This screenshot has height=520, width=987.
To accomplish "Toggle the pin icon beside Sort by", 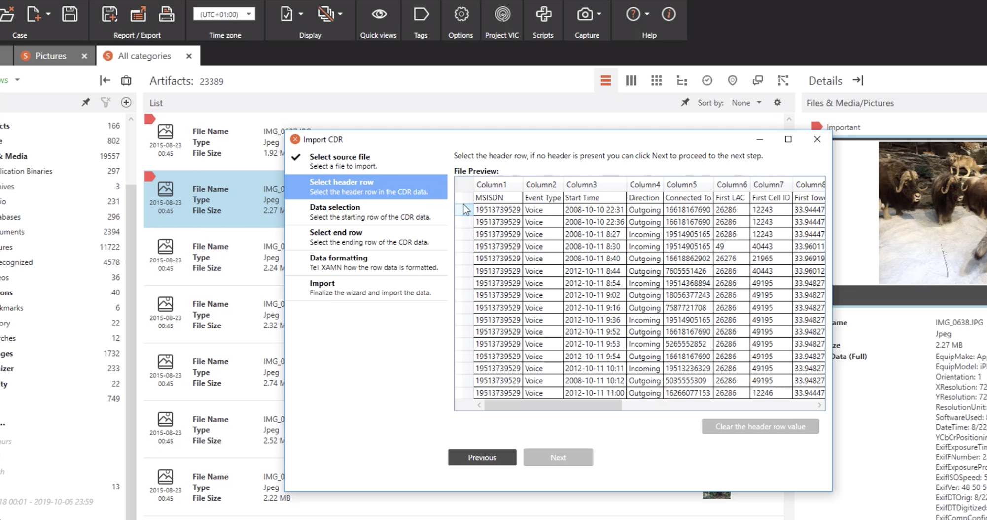I will click(x=685, y=102).
